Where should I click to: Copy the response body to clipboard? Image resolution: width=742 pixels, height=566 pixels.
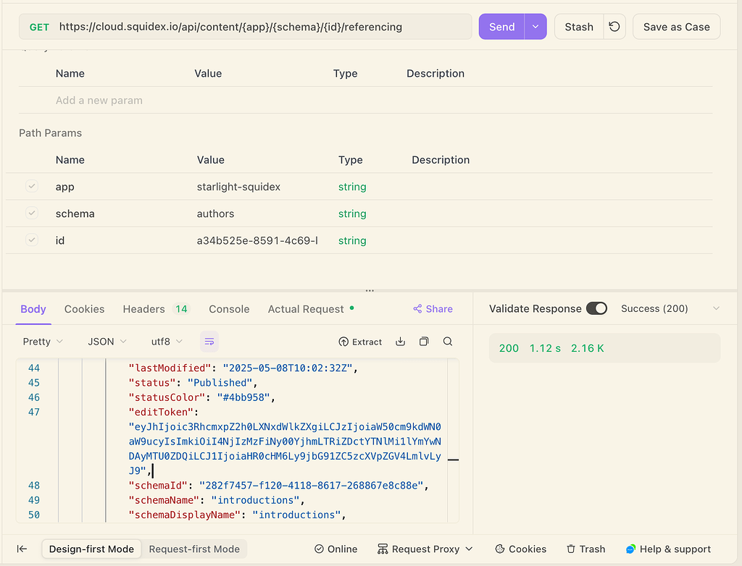pyautogui.click(x=424, y=341)
